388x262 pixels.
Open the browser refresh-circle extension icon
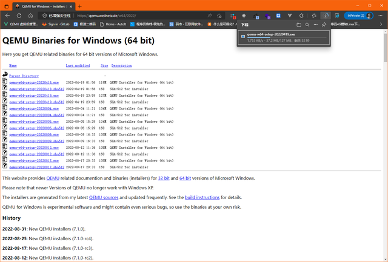[301, 16]
